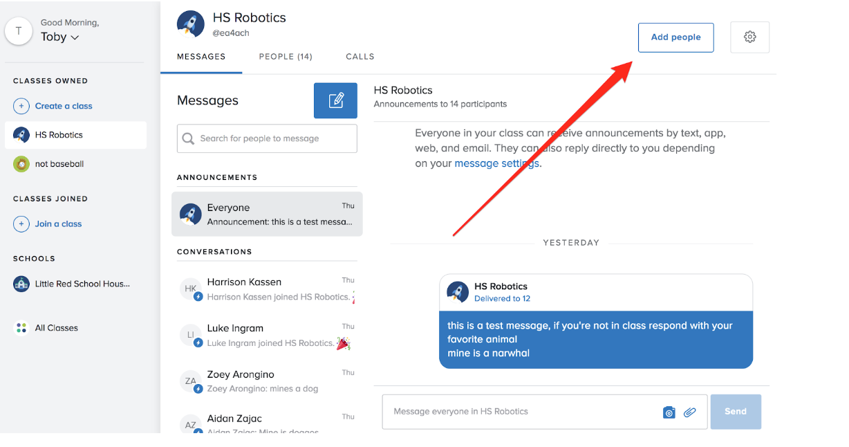
Task: Click the compose new message pencil icon
Action: 335,101
